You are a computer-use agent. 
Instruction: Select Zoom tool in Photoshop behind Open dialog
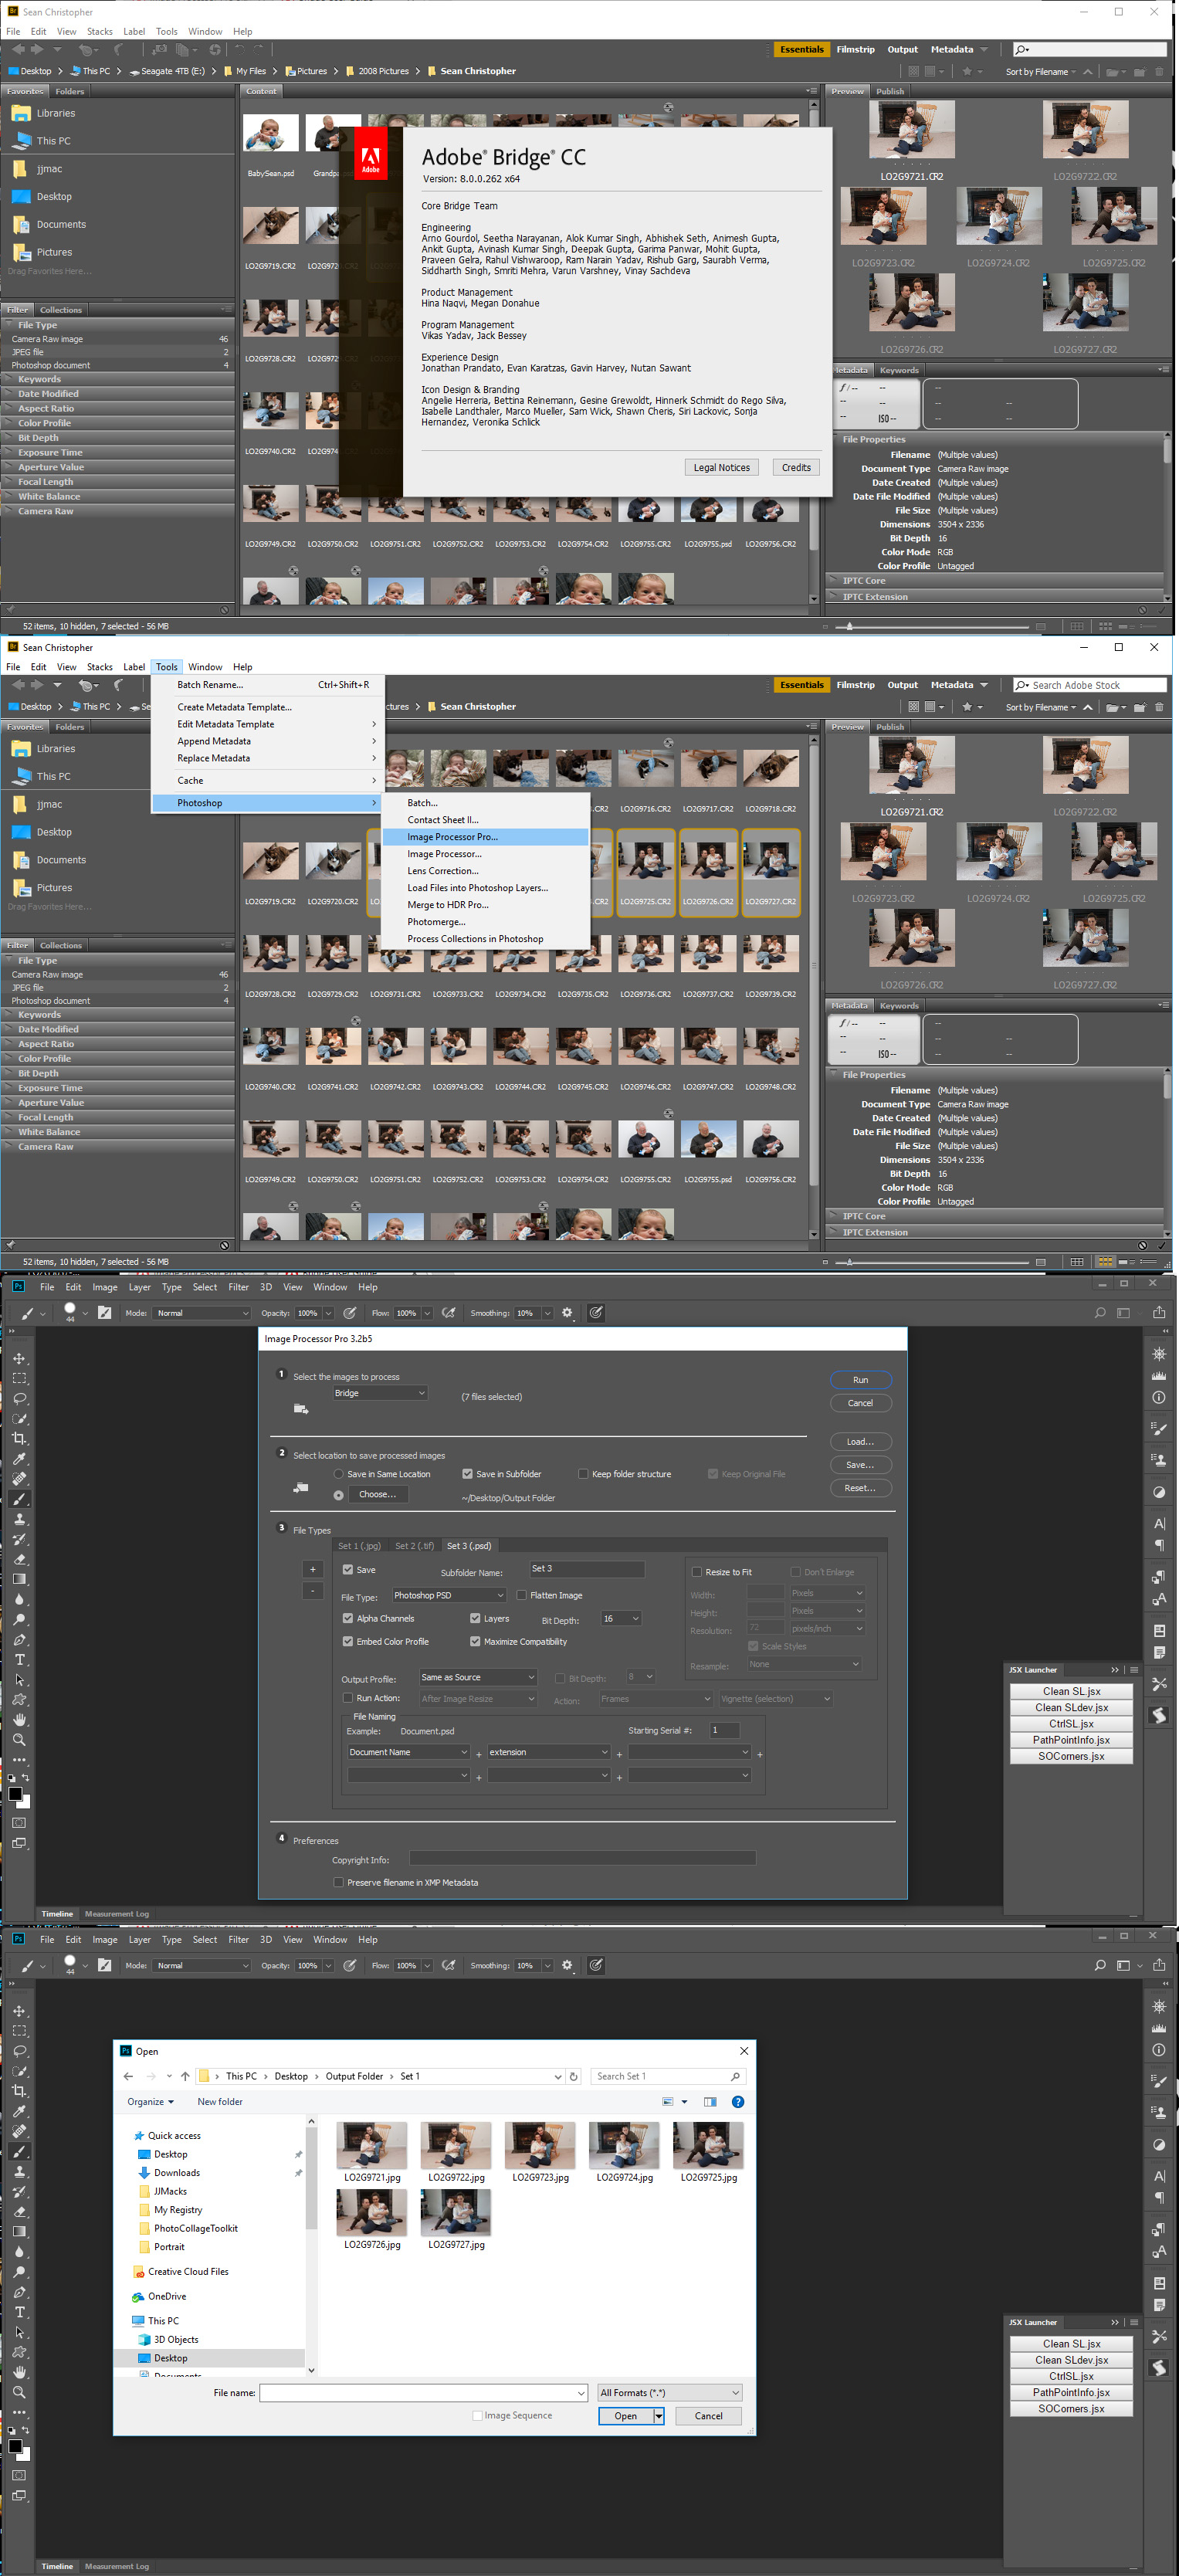click(x=19, y=2392)
